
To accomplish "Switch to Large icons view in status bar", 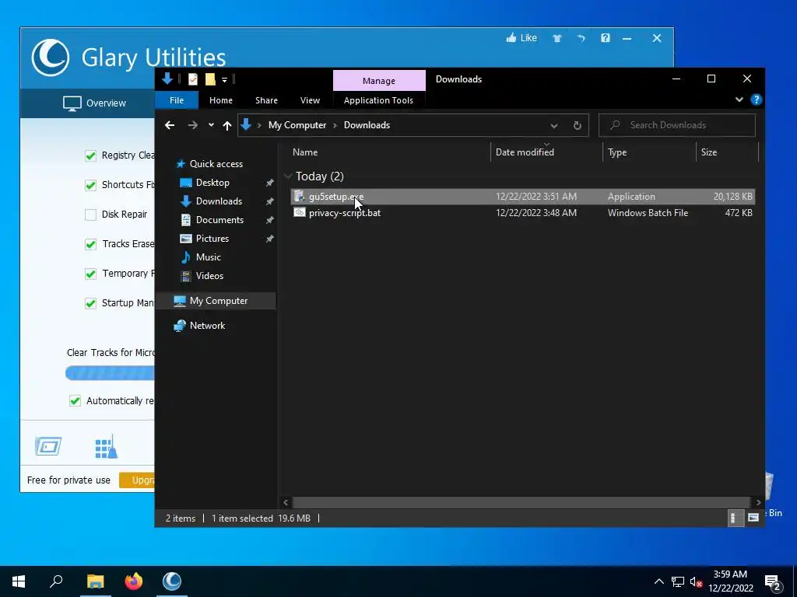I will 753,518.
